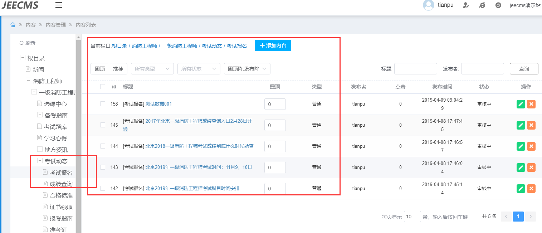Click the refresh icon labeled 刷新
This screenshot has width=542, height=233.
21,43
